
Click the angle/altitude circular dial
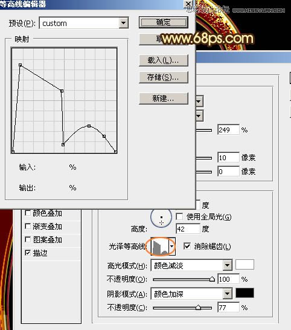(x=161, y=218)
